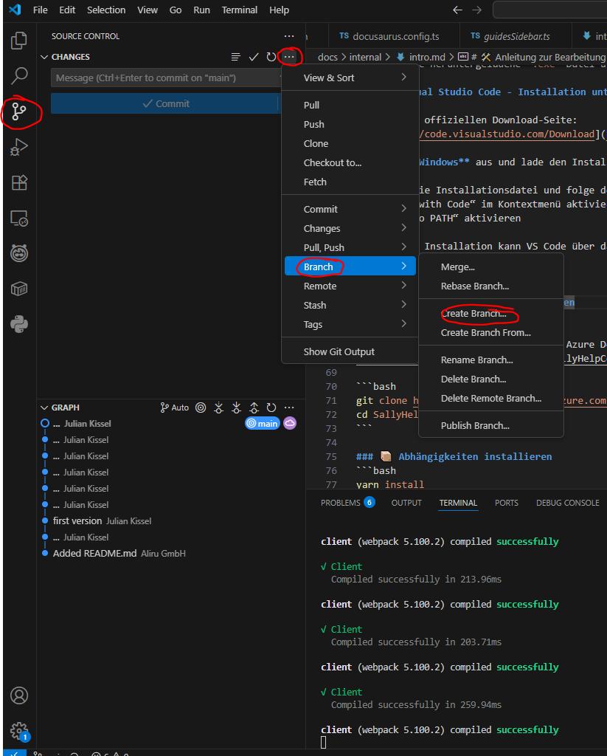
Task: Choose Merge... from Branch submenu
Action: coord(491,267)
